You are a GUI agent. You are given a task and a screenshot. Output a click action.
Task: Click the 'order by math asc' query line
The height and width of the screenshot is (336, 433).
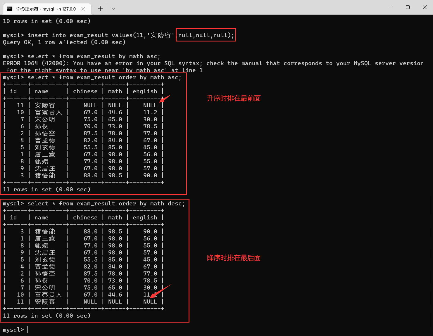point(92,77)
